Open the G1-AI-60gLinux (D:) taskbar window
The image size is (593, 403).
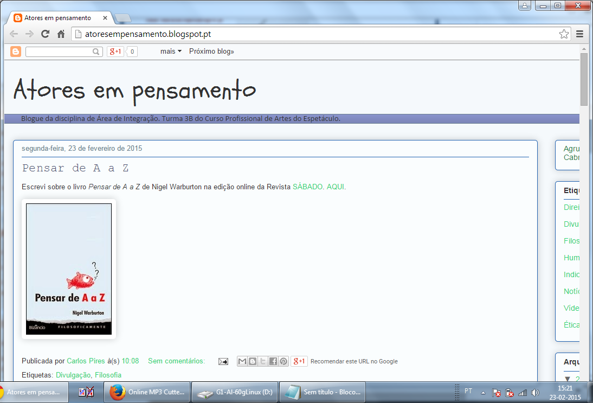(235, 392)
